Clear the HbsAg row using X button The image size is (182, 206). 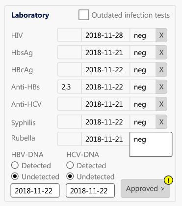[161, 53]
